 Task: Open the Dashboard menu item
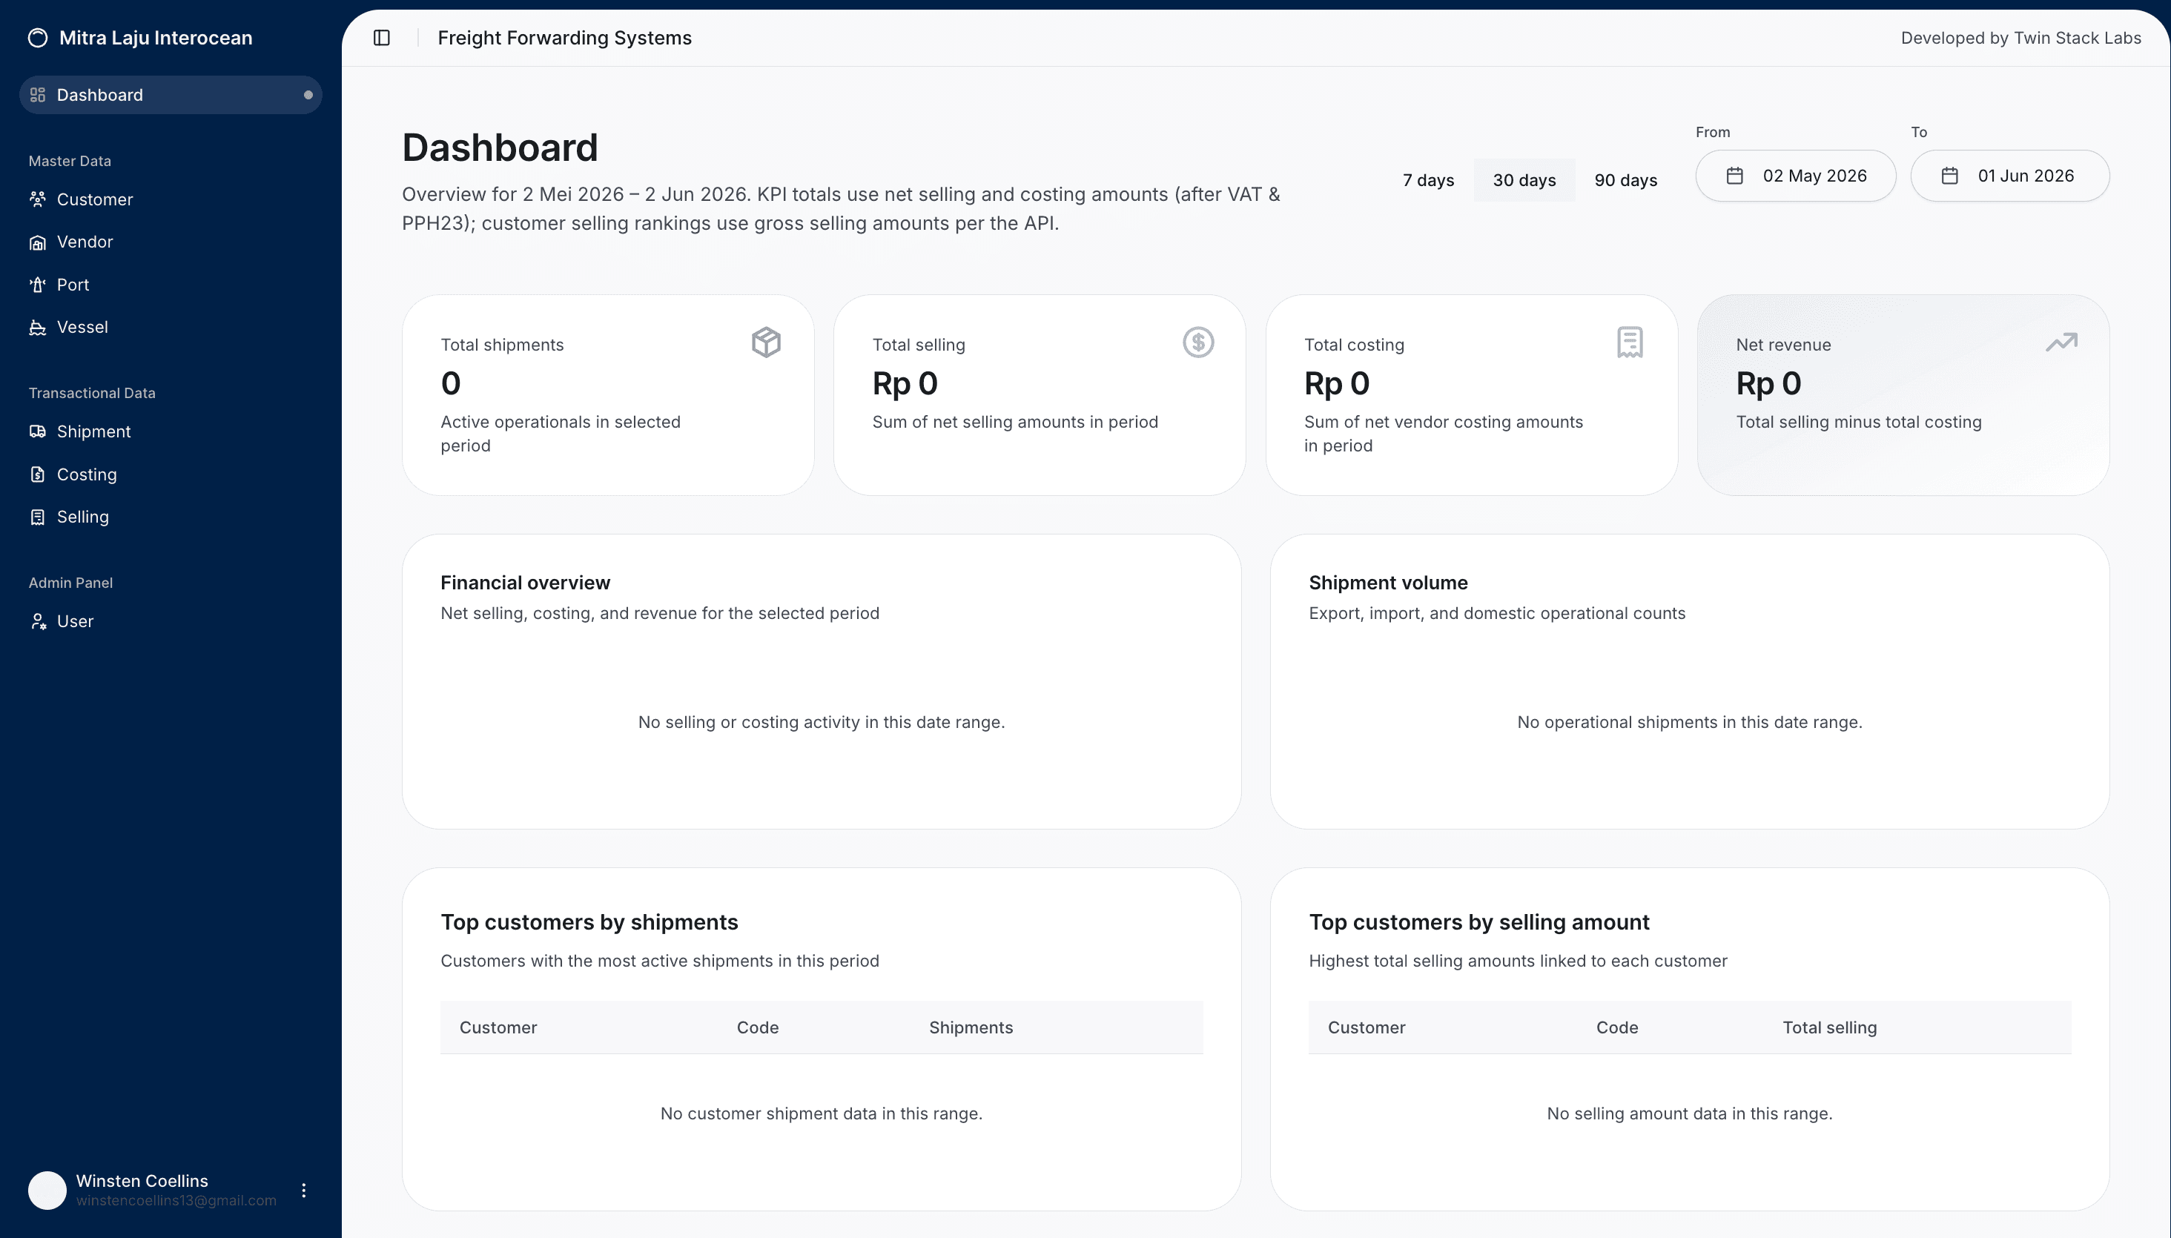coord(170,94)
